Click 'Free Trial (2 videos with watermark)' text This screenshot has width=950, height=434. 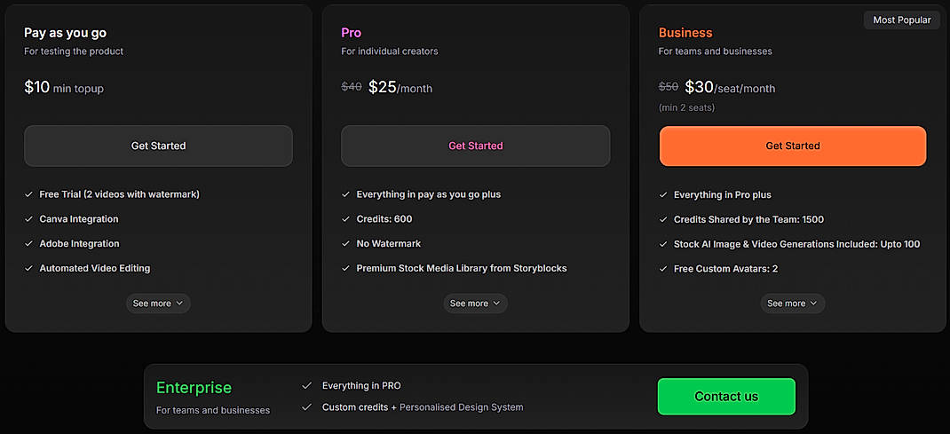point(119,194)
